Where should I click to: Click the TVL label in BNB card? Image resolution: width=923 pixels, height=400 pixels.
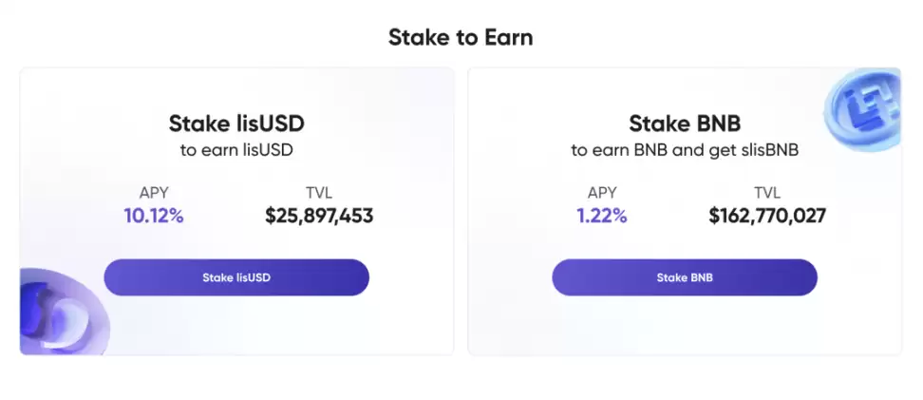[x=767, y=193]
